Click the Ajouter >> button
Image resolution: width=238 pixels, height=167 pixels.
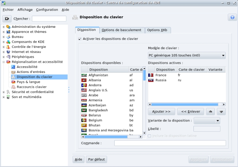pyautogui.click(x=161, y=112)
